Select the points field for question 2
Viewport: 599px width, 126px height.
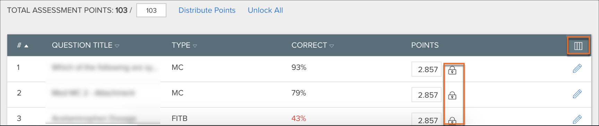[x=426, y=94]
